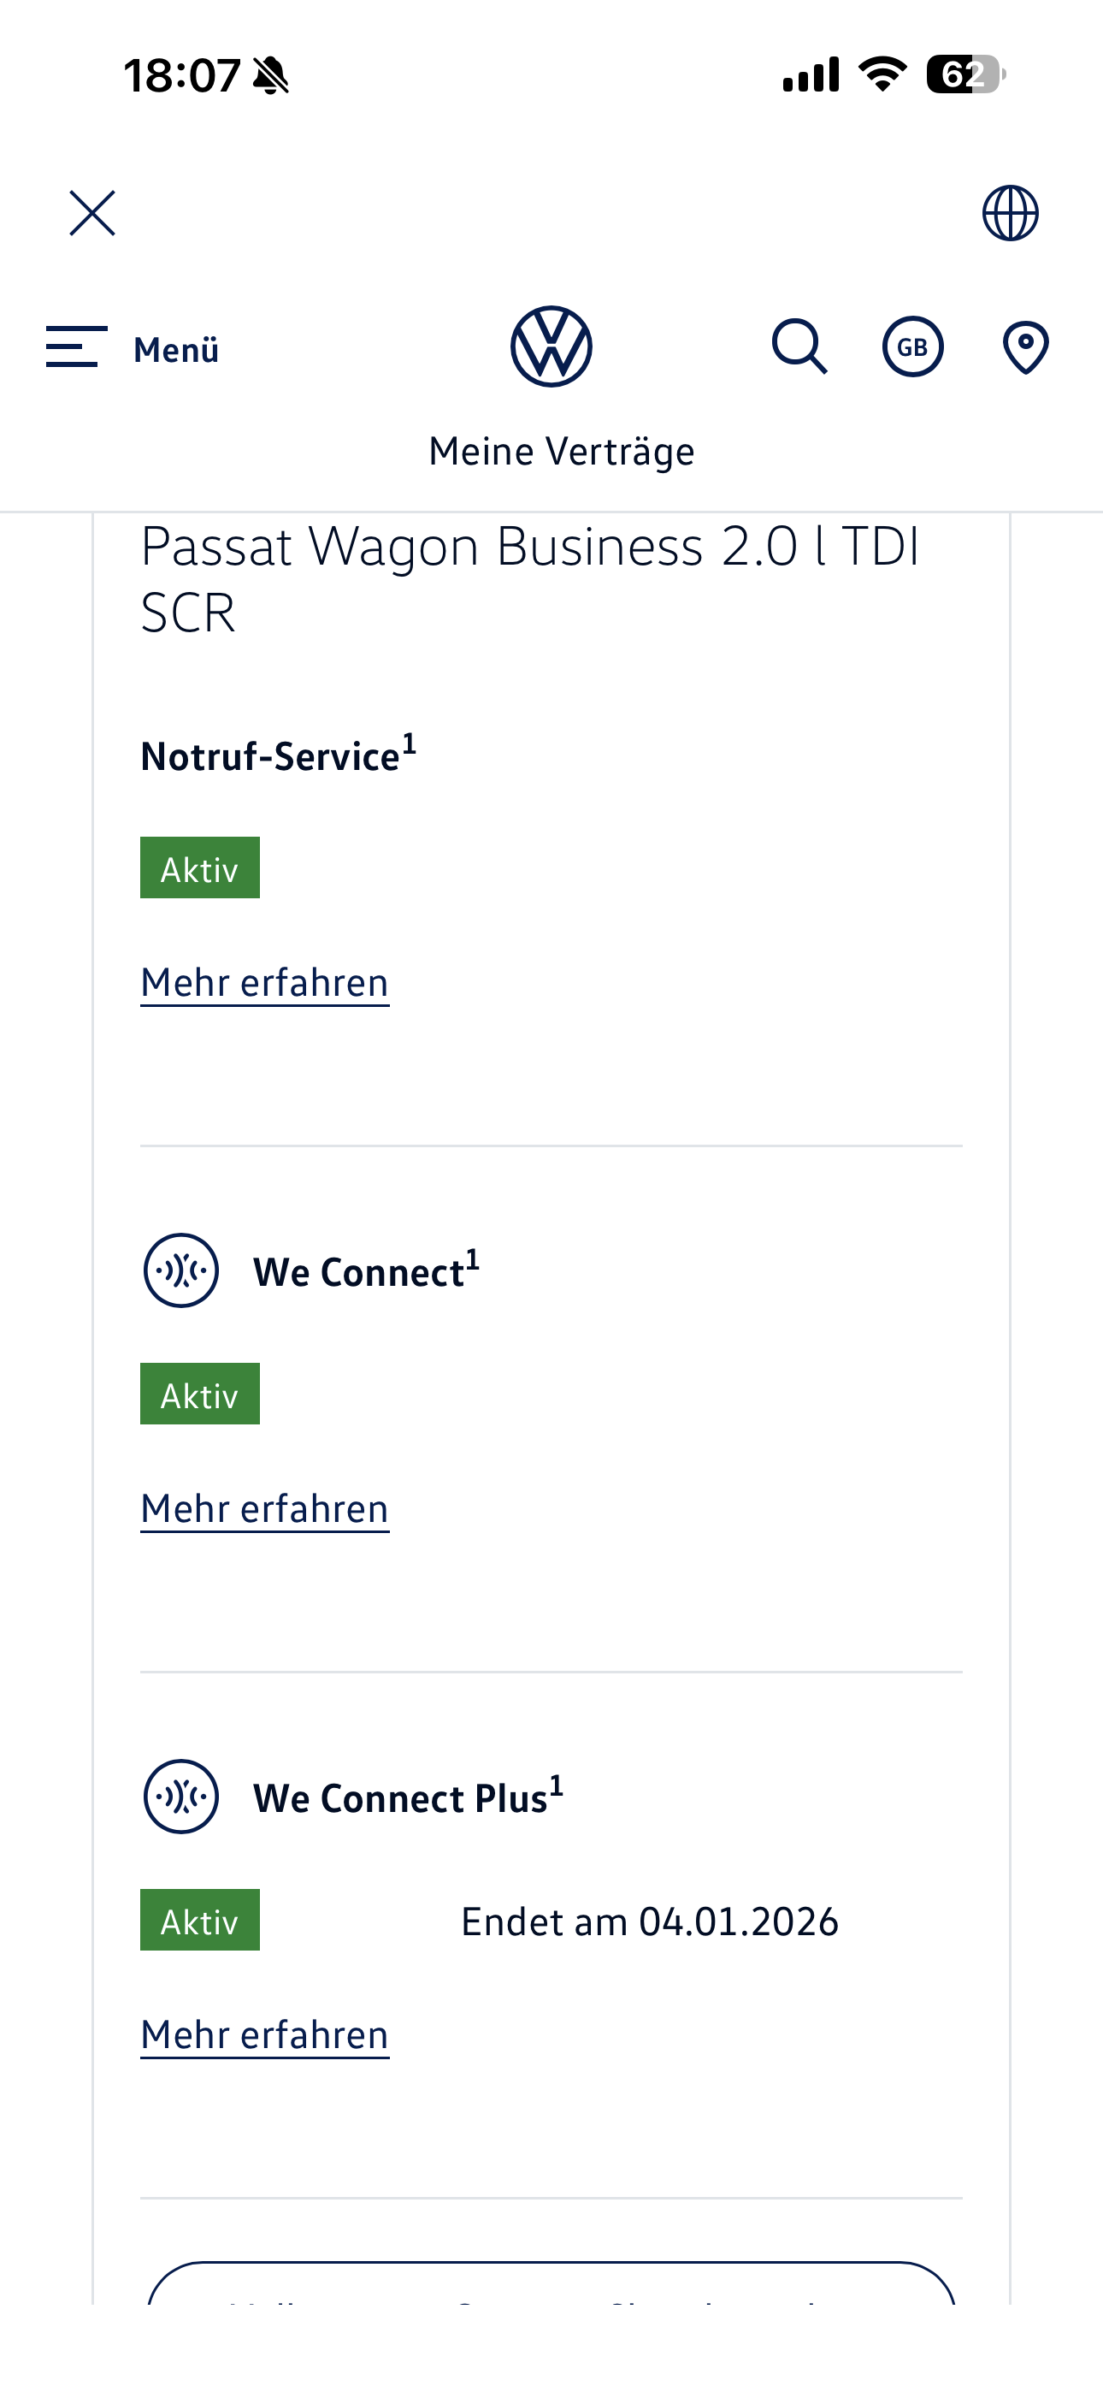Image resolution: width=1103 pixels, height=2392 pixels.
Task: Tap Aktiv badge for We Connect
Action: point(199,1394)
